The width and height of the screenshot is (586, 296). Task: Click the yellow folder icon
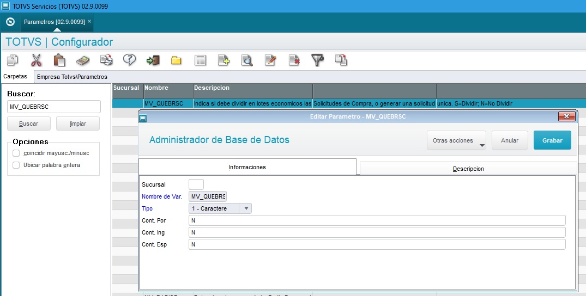click(x=177, y=60)
